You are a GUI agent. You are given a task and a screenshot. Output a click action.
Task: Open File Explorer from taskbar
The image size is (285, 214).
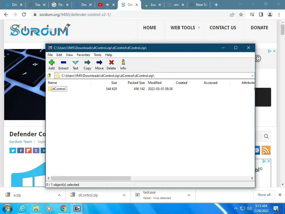point(36,208)
